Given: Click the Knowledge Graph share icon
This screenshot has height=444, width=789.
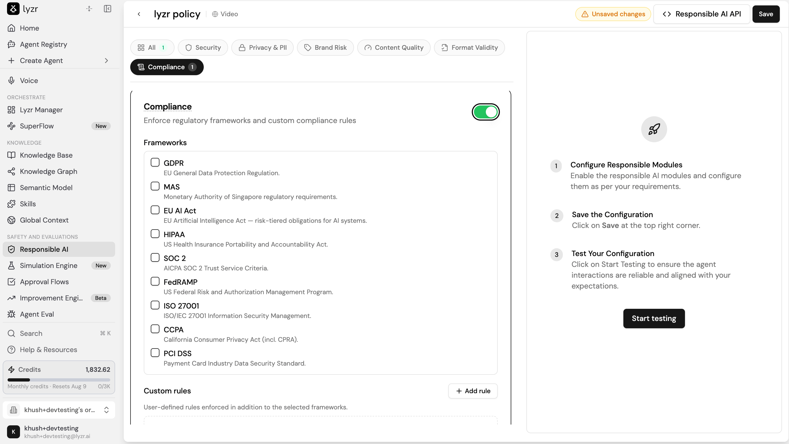Looking at the screenshot, I should 11,171.
